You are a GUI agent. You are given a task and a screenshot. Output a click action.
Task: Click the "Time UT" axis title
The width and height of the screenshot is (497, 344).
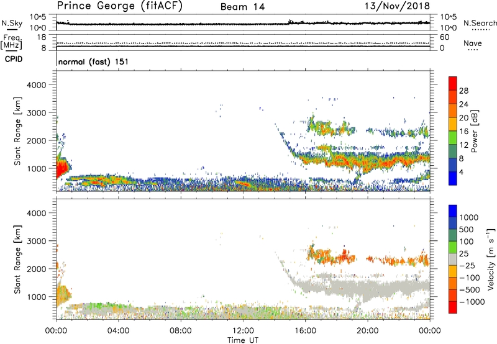(x=243, y=340)
